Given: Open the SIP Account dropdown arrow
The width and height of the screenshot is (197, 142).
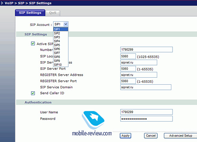Looking at the screenshot, I should point(66,24).
